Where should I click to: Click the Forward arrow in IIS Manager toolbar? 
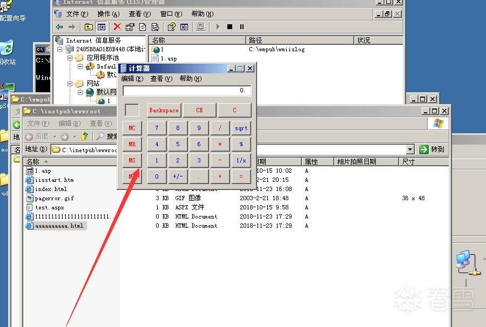pyautogui.click(x=72, y=27)
